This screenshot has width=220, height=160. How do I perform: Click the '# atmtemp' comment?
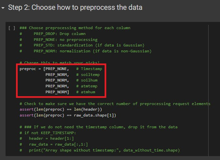pos(87,86)
